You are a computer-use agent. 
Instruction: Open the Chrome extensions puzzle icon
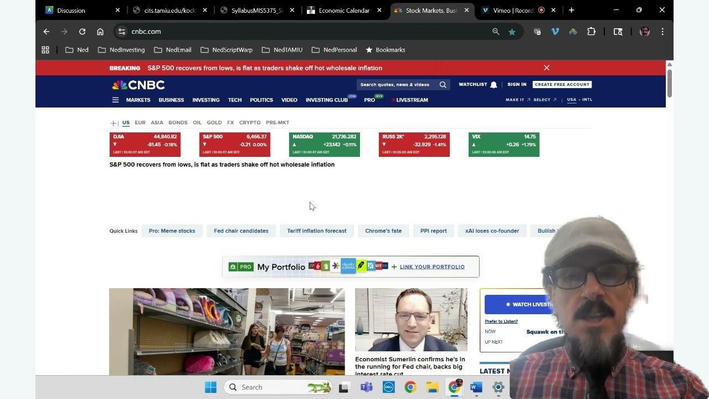tap(592, 32)
